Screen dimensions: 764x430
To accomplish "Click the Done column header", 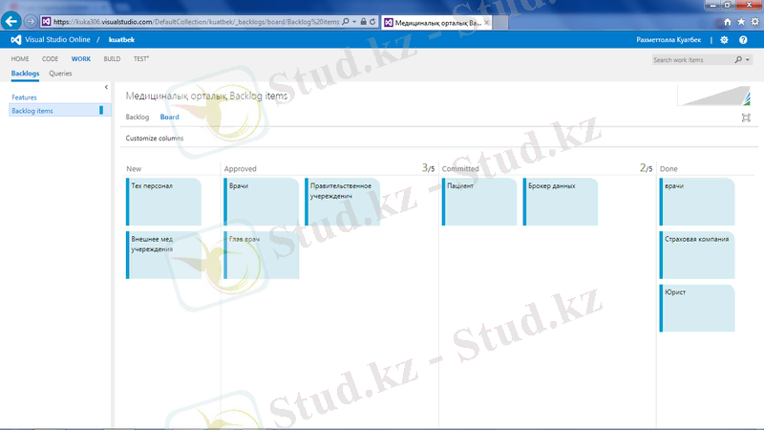I will coord(668,169).
